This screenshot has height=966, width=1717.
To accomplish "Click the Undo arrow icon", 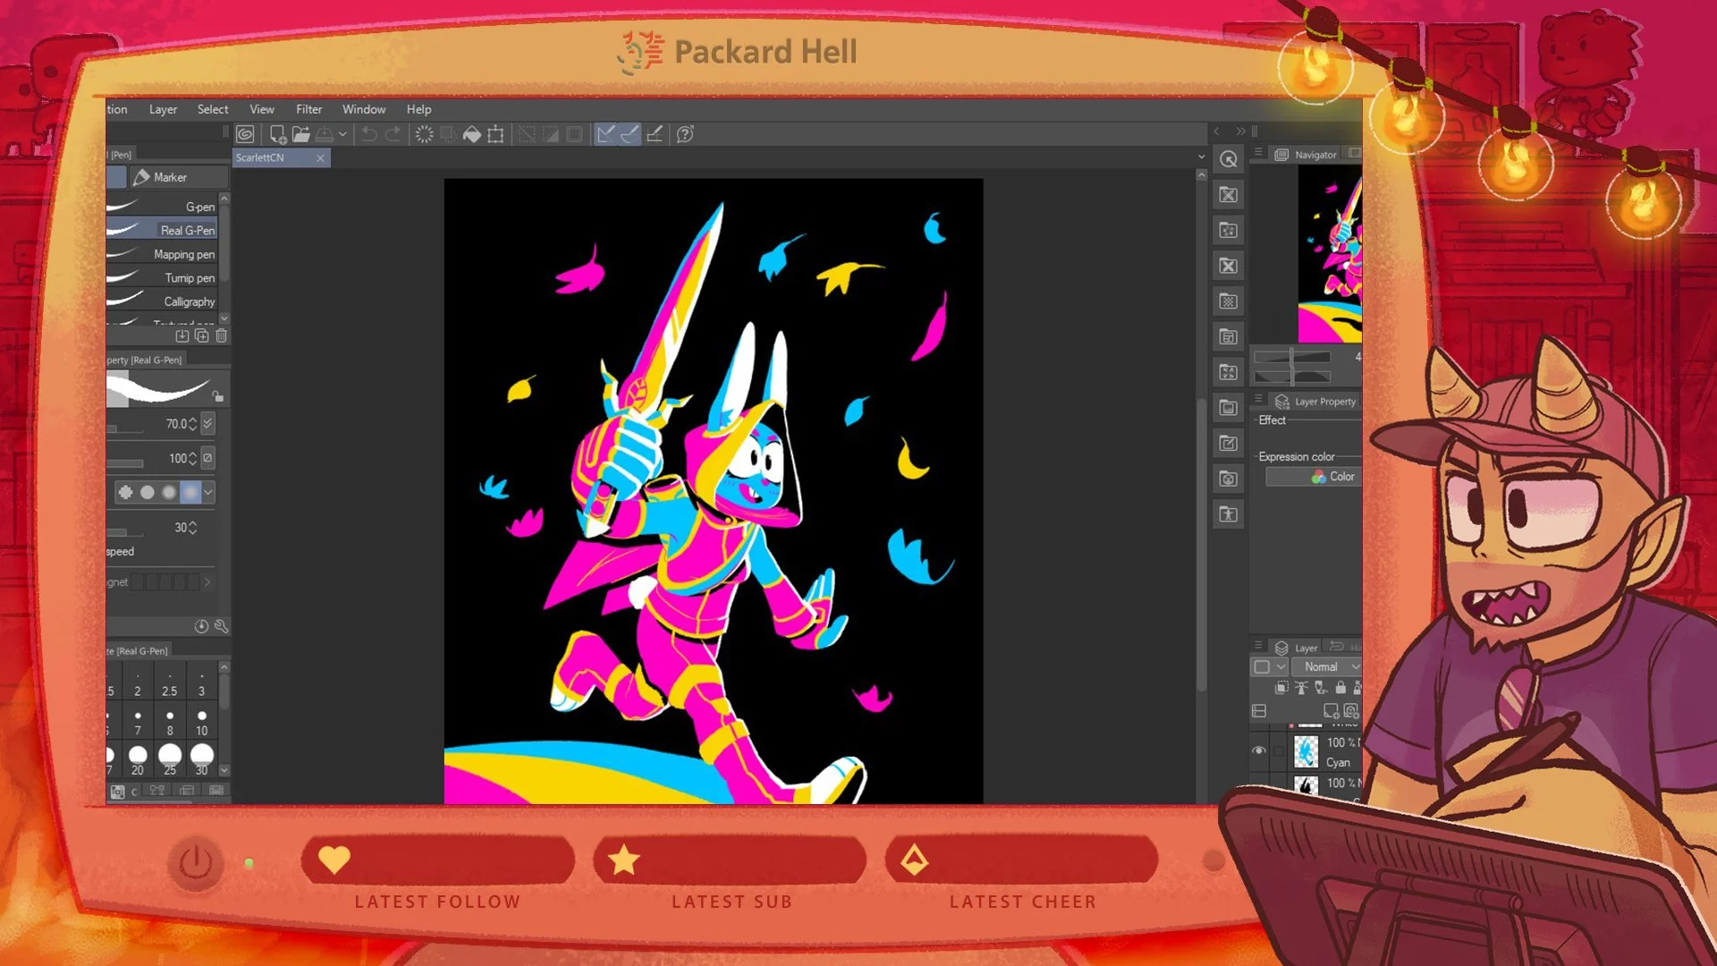I will click(x=368, y=134).
